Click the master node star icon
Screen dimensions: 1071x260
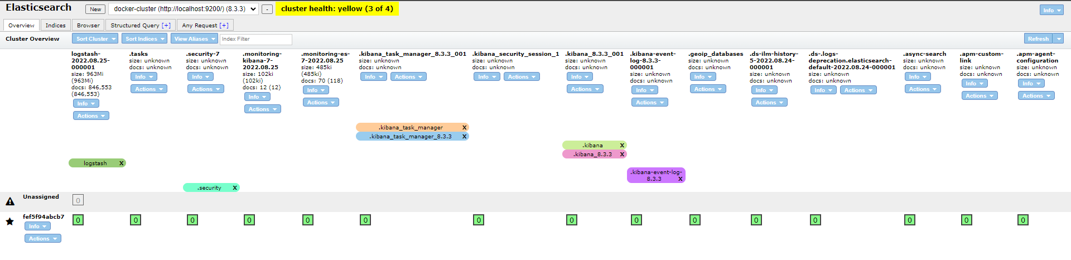9,222
